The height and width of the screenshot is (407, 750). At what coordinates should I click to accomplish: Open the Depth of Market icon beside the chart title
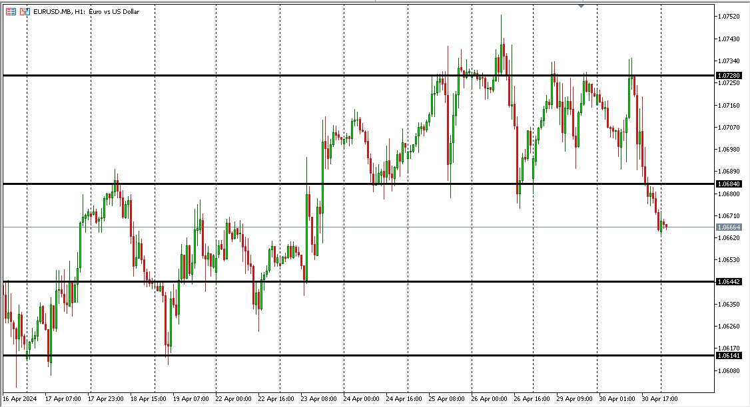pyautogui.click(x=11, y=11)
